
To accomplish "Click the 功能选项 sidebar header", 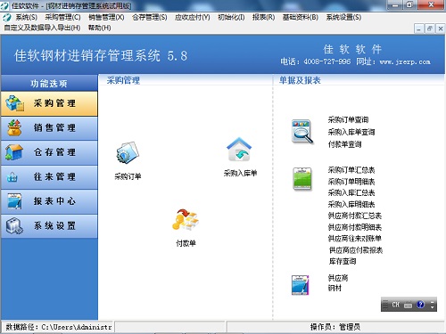I will click(x=49, y=83).
